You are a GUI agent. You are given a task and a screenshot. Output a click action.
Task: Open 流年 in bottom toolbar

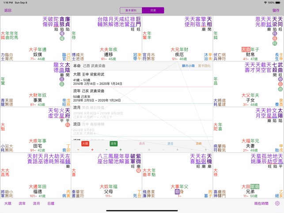click(x=22, y=203)
